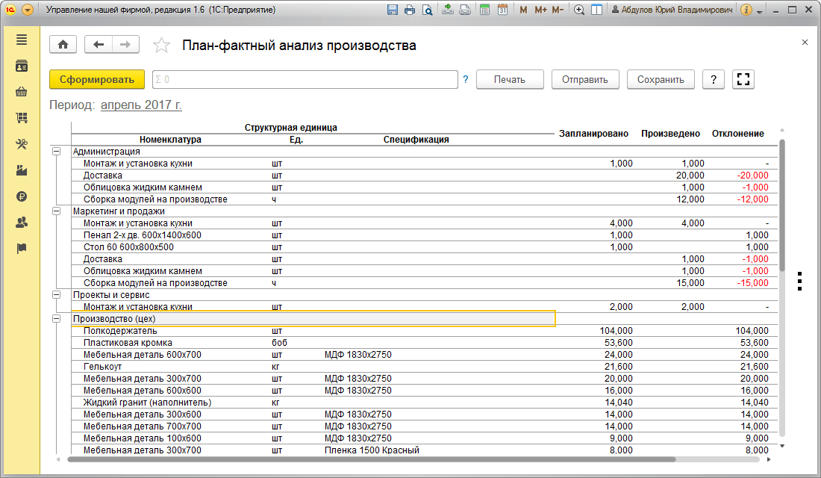
Task: Click the Сформировать button
Action: tap(97, 80)
